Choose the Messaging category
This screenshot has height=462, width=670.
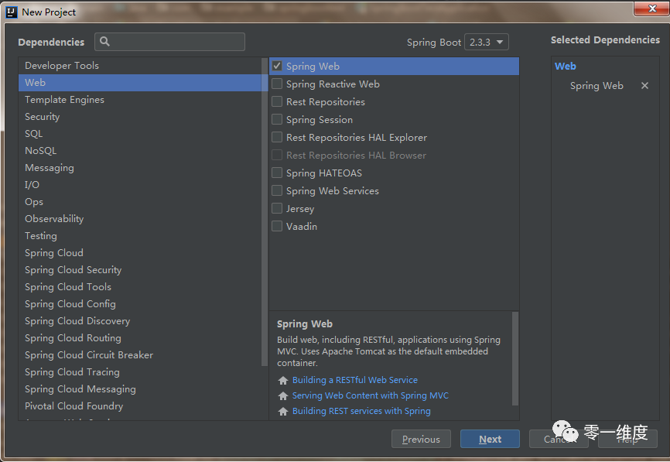point(140,167)
